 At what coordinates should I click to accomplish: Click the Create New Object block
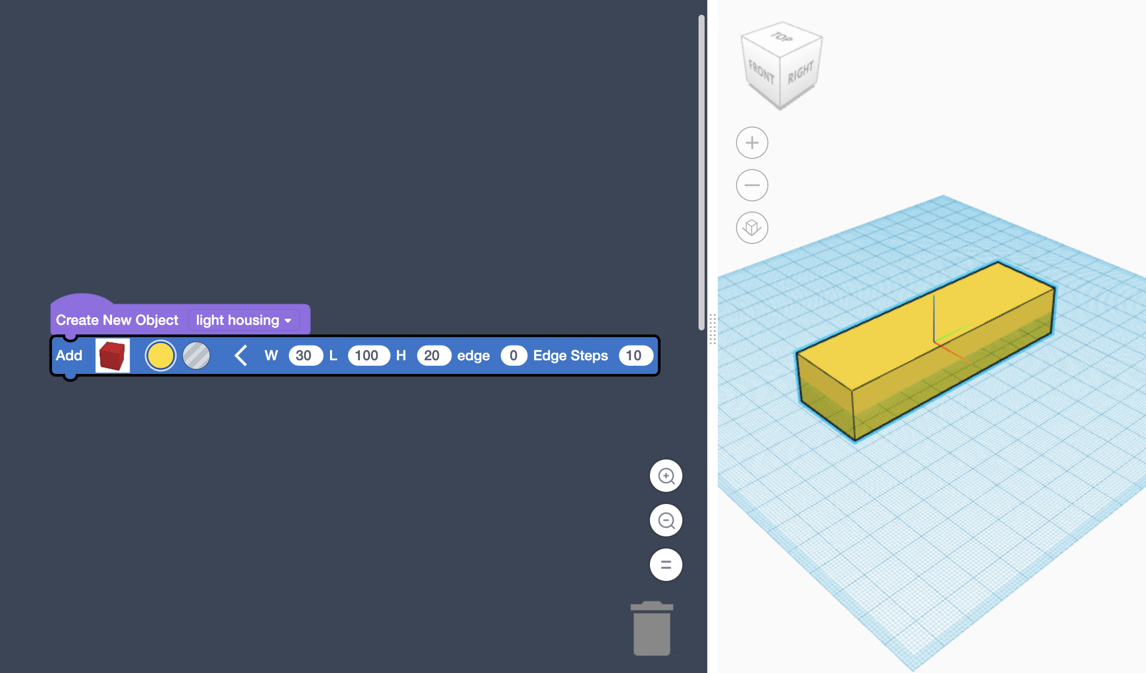pos(117,320)
